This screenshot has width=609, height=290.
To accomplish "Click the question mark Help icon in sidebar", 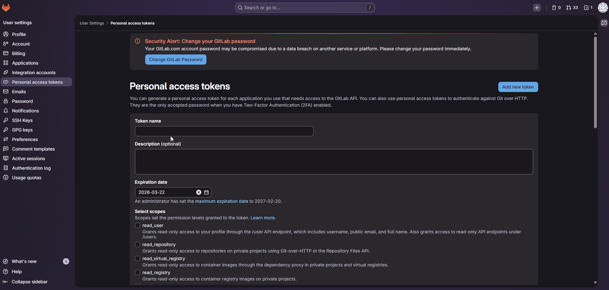I will click(6, 272).
